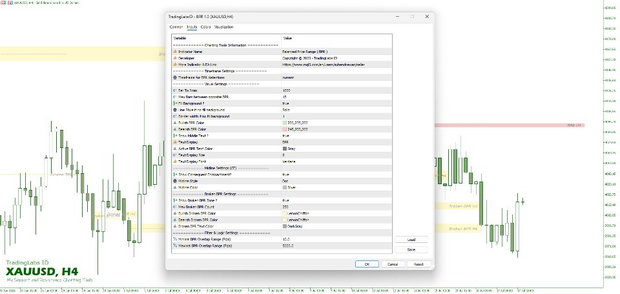Viewport: 620px width, 294px height.
Task: Confirm settings with the OK button
Action: [367, 264]
